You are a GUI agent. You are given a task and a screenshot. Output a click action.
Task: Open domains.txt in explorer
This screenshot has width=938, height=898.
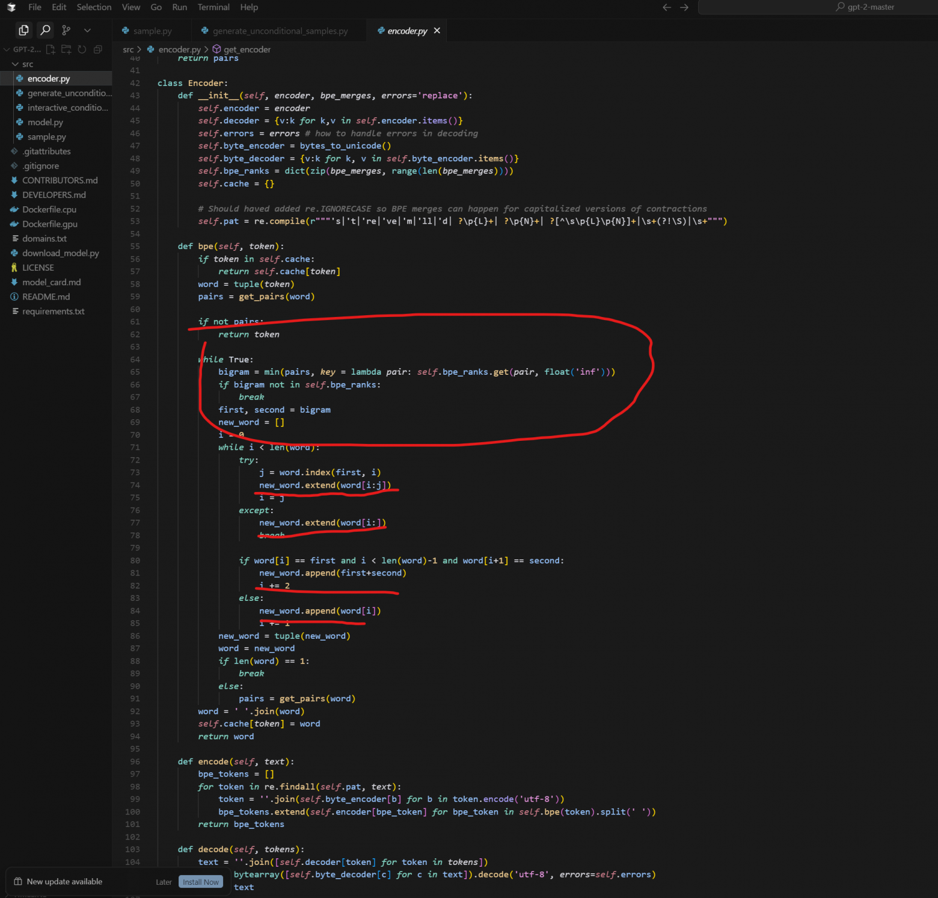[56, 239]
